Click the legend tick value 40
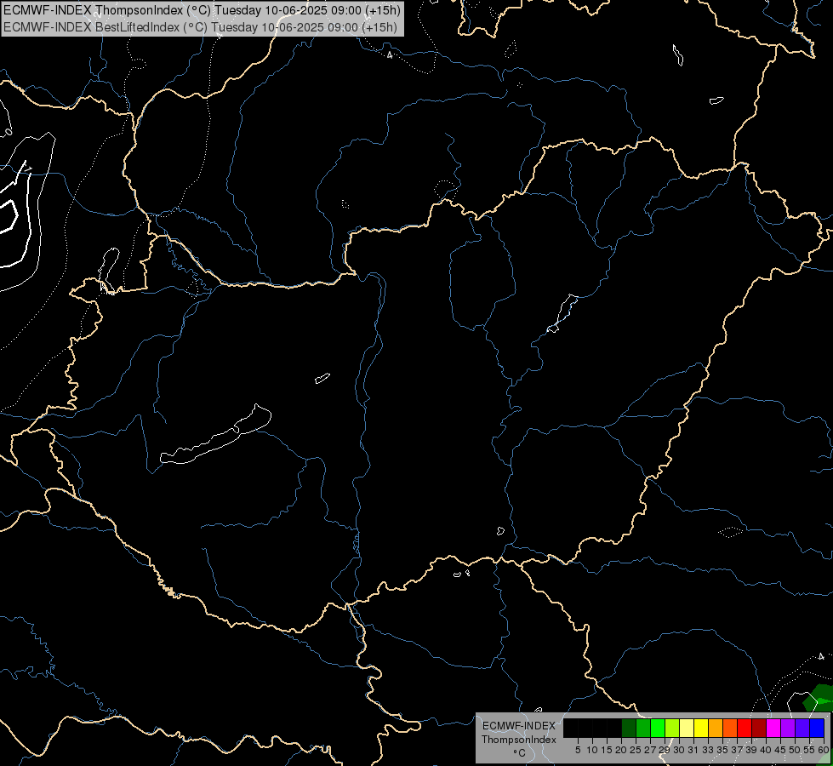The width and height of the screenshot is (833, 766). point(765,750)
